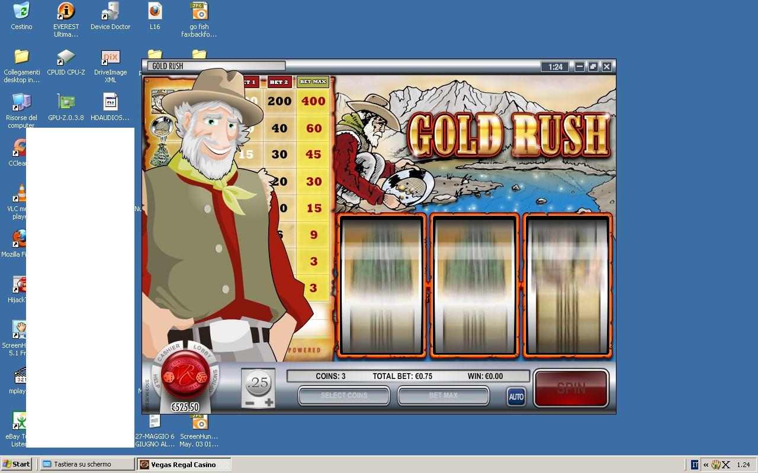
Task: Click the third spinning reel
Action: [567, 286]
